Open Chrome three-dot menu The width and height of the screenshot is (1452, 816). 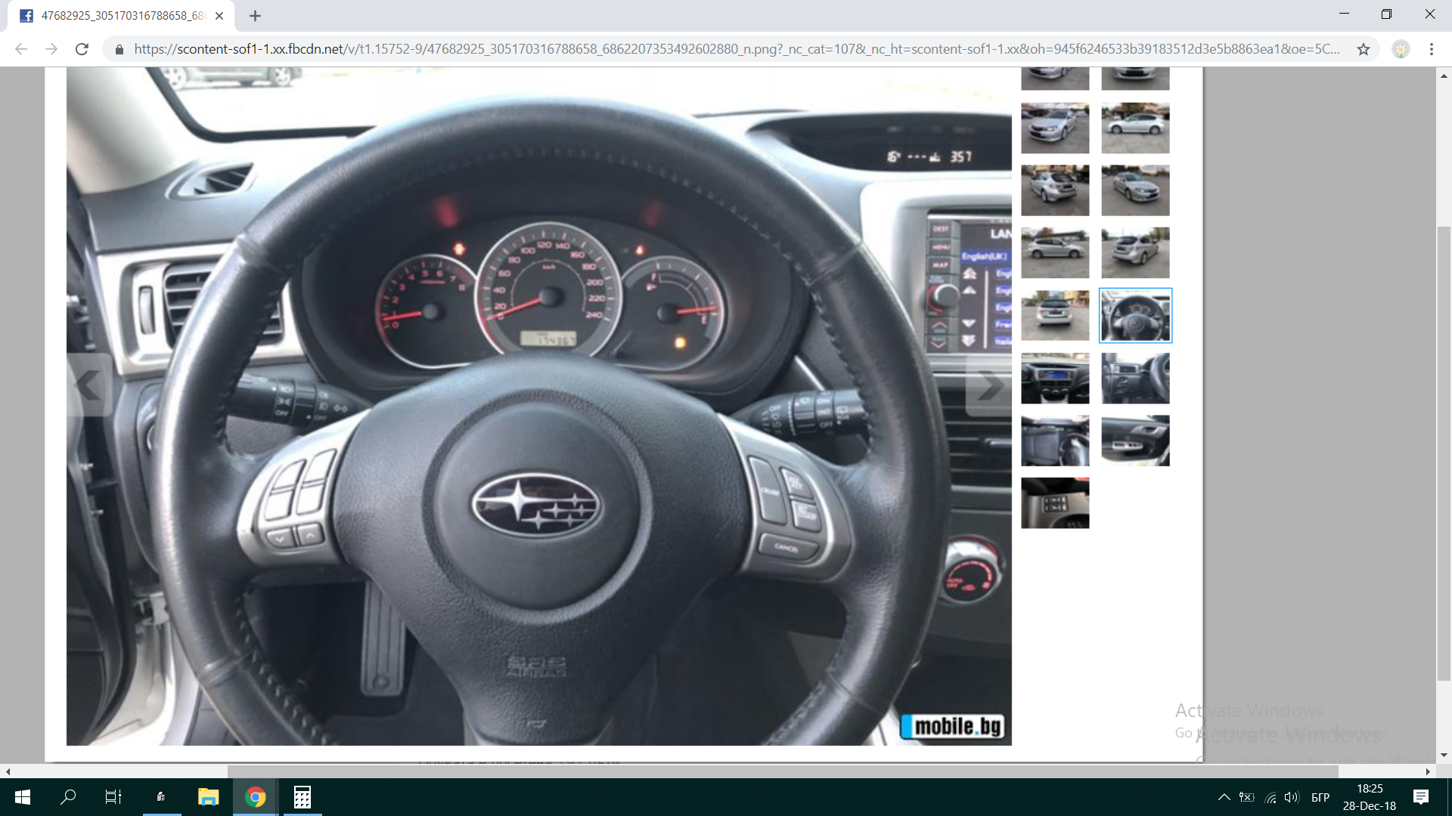[1431, 49]
